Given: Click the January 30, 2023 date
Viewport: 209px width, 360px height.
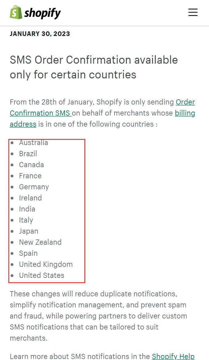Looking at the screenshot, I should (x=40, y=34).
